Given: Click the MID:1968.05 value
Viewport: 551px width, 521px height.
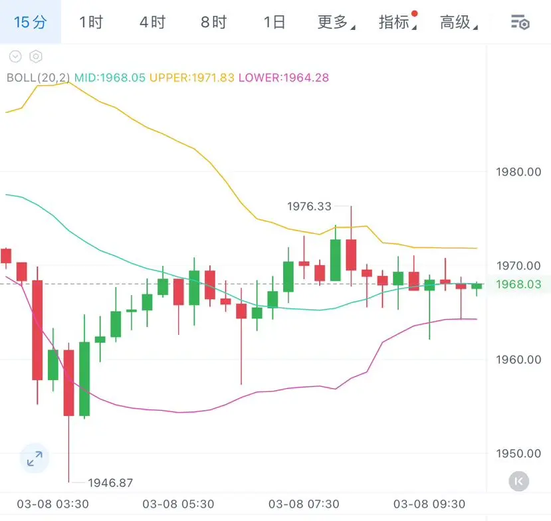Looking at the screenshot, I should pos(110,78).
